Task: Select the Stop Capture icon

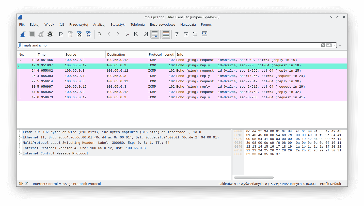Action: 31,34
